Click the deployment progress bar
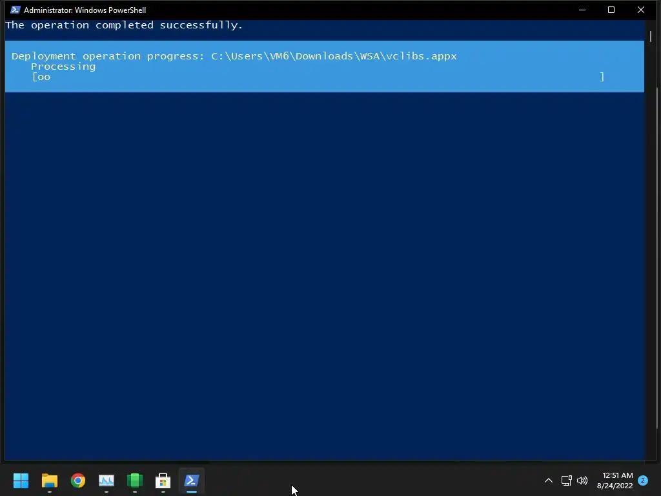The height and width of the screenshot is (496, 661). pyautogui.click(x=318, y=77)
